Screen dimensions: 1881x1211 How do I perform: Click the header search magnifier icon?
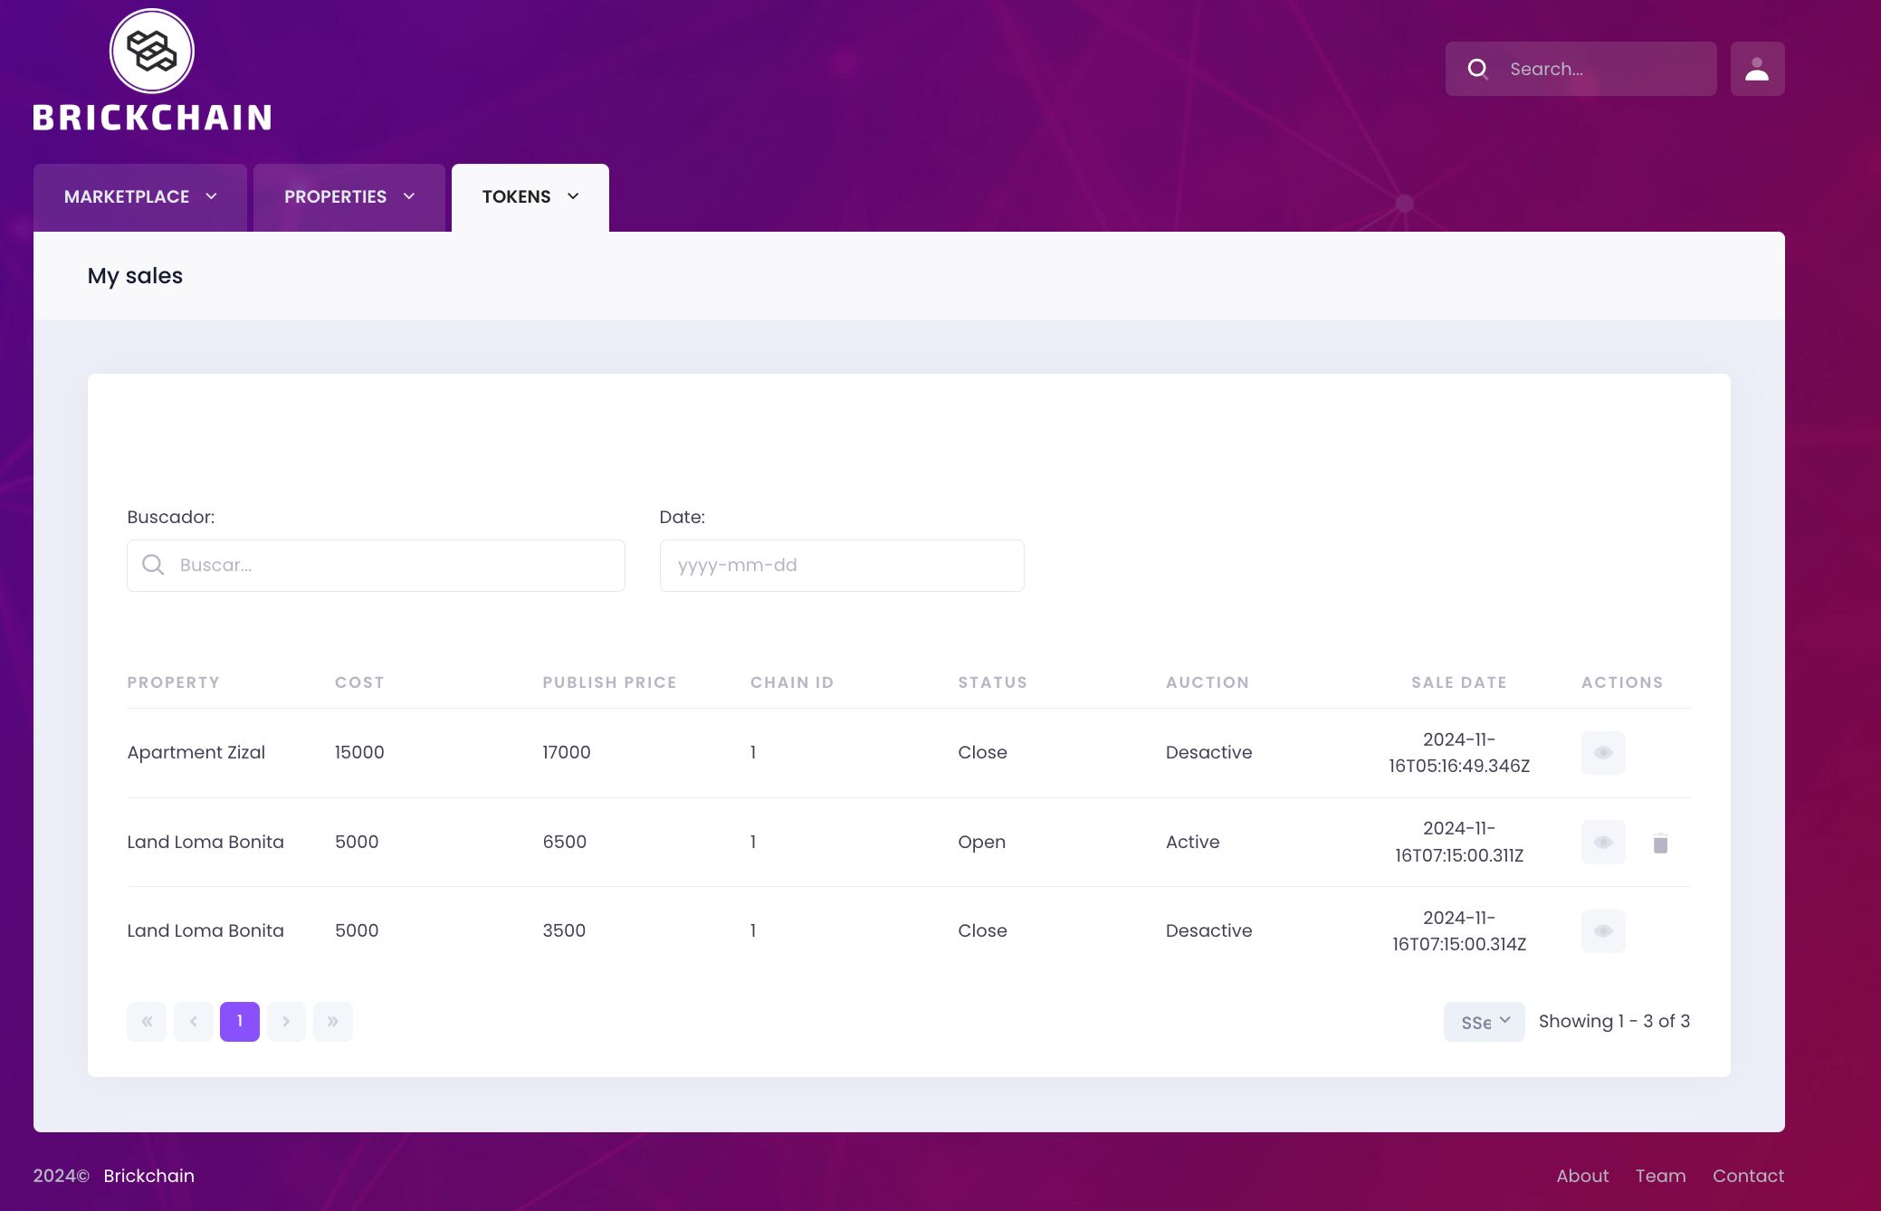(x=1477, y=69)
